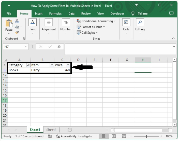Image resolution: width=178 pixels, height=141 pixels.
Task: Switch to the Data tab
Action: 71,14
